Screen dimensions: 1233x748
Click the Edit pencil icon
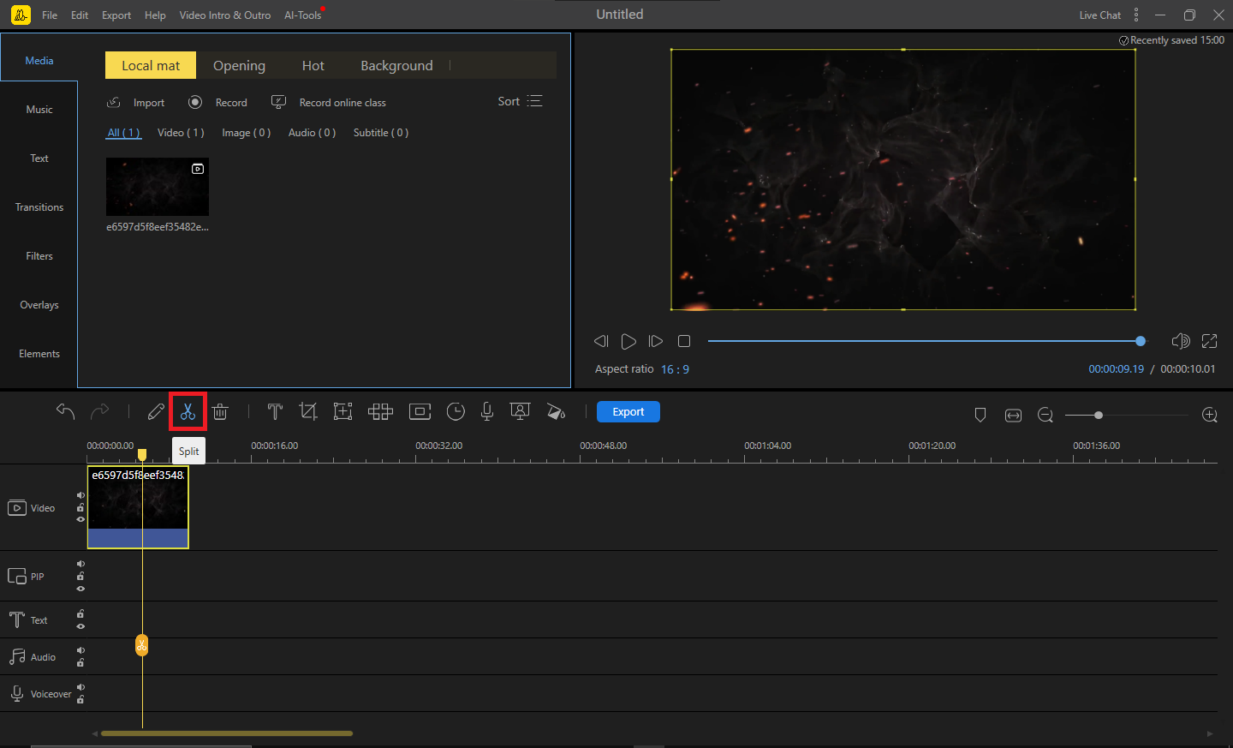coord(156,412)
